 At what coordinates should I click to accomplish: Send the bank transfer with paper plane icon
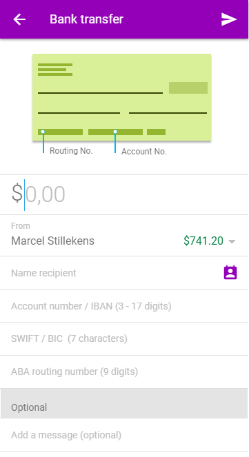229,19
